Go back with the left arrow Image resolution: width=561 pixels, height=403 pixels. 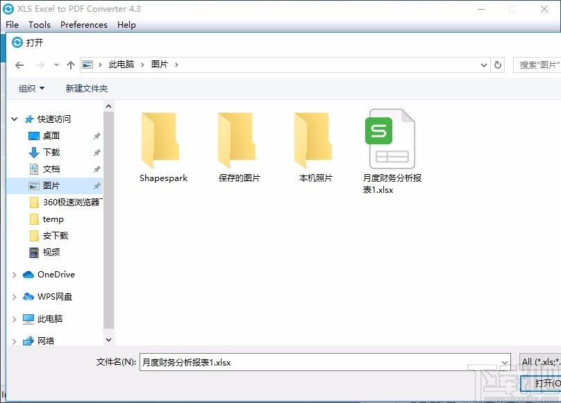pyautogui.click(x=19, y=65)
